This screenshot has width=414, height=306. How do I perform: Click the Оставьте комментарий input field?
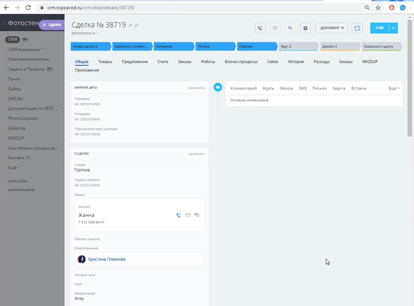tap(314, 100)
